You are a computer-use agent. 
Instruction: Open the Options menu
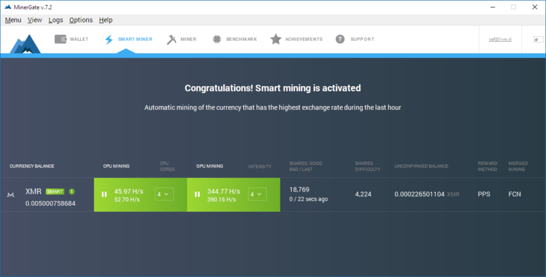click(x=81, y=20)
